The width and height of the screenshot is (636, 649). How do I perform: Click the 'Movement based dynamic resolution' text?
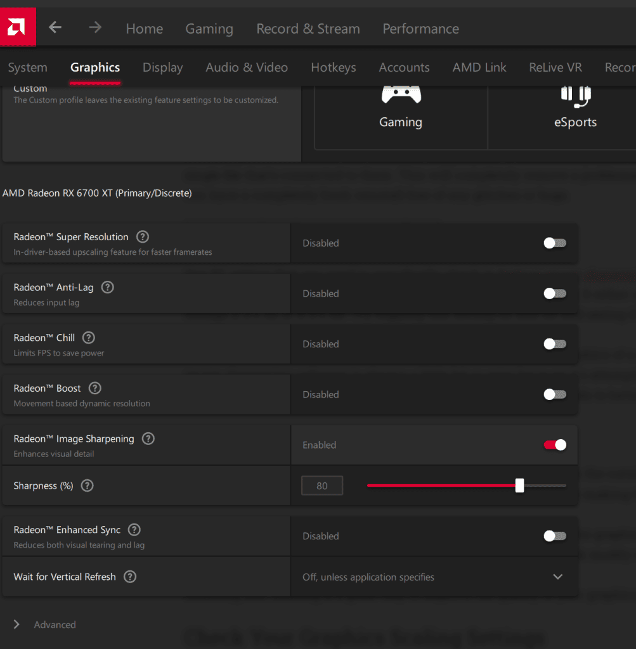pyautogui.click(x=82, y=404)
